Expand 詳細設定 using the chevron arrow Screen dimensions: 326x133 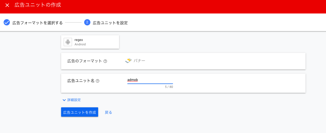coord(64,100)
